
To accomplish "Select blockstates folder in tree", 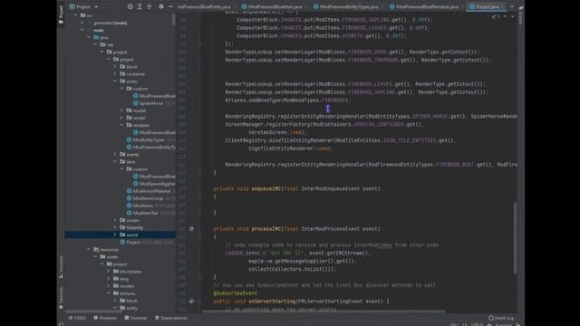I will [x=130, y=272].
